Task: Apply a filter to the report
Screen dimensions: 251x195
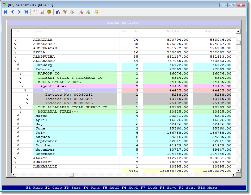Action: [x=65, y=12]
